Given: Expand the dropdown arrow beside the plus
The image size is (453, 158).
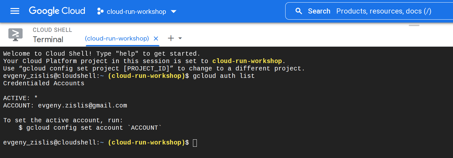Looking at the screenshot, I should (180, 38).
